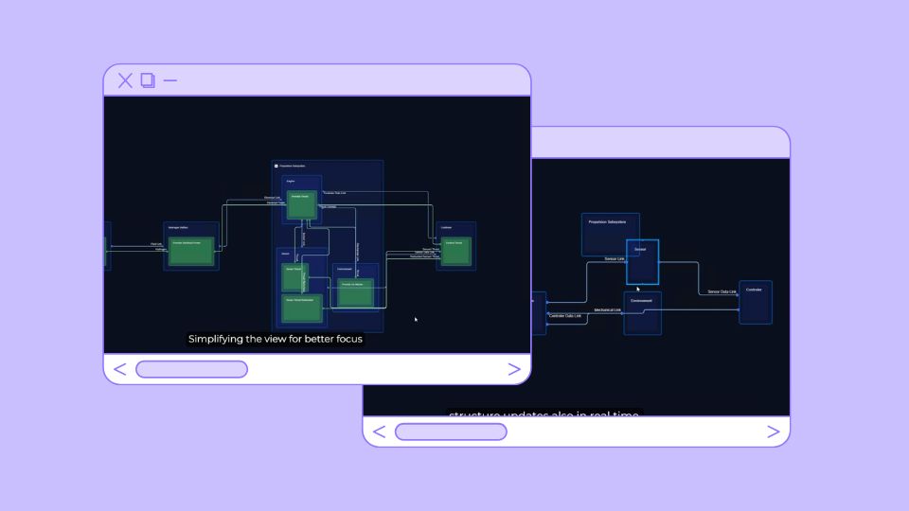Image resolution: width=909 pixels, height=511 pixels.
Task: Click the X icon on the front window
Action: click(125, 80)
